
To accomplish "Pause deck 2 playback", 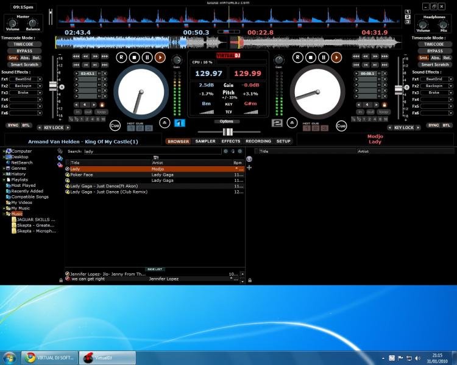I will (x=324, y=57).
